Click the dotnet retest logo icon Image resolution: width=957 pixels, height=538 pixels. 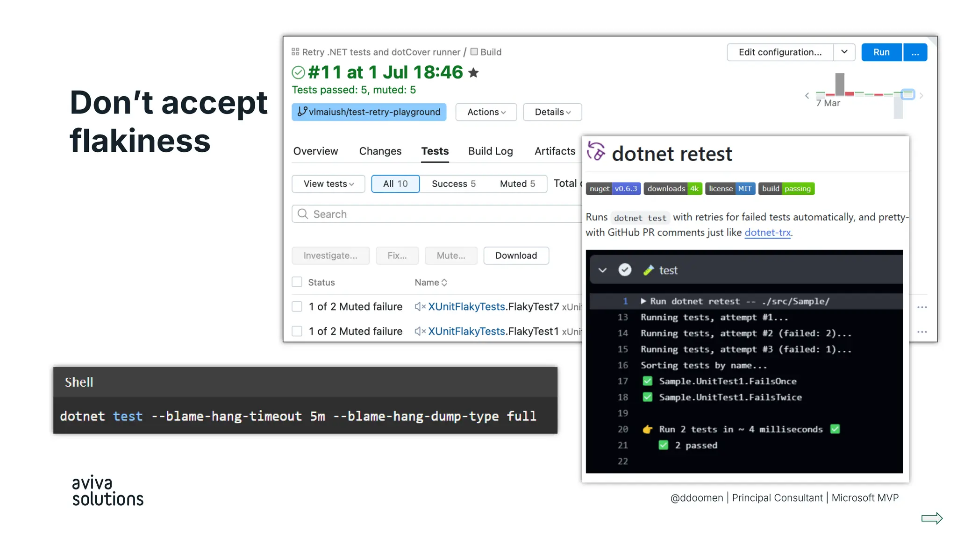[x=596, y=151]
